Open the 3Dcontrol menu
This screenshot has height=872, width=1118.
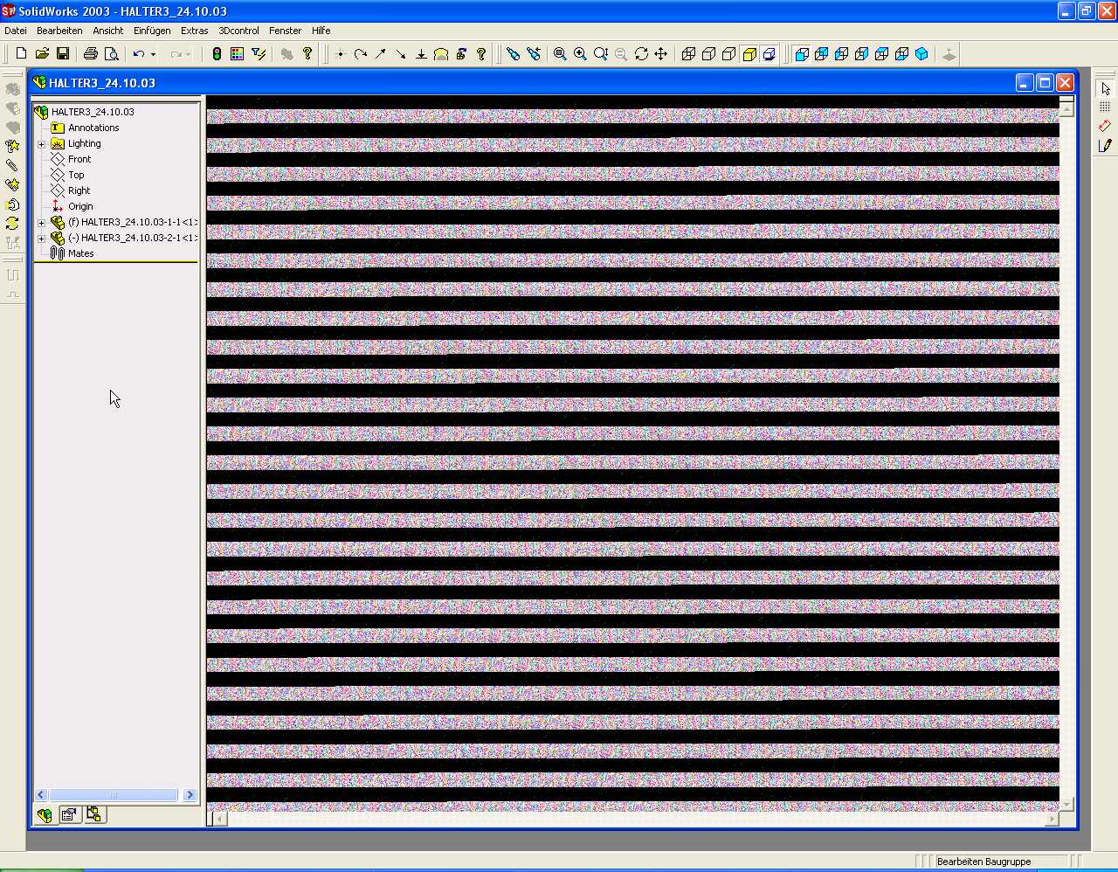coord(239,31)
